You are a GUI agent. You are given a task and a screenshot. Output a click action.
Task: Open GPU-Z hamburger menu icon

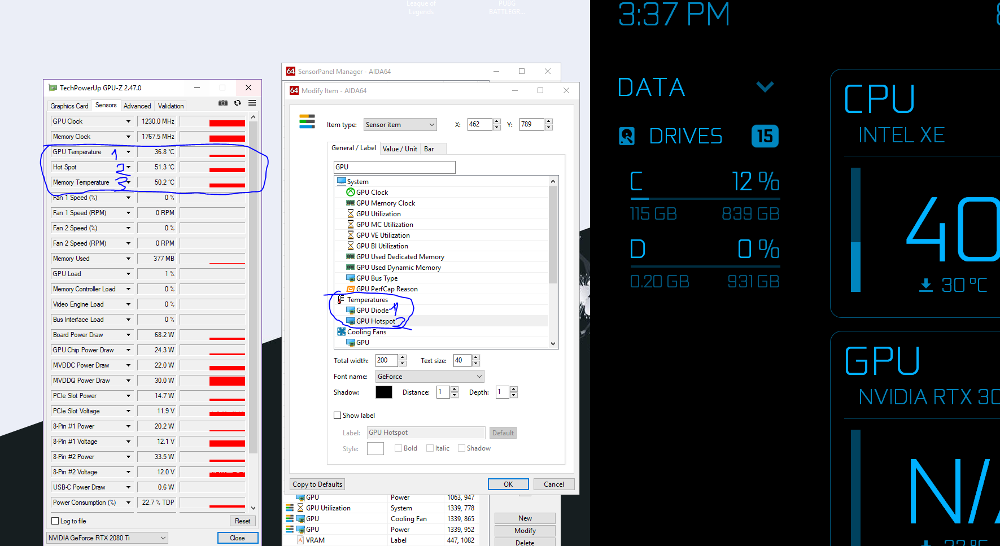[252, 103]
